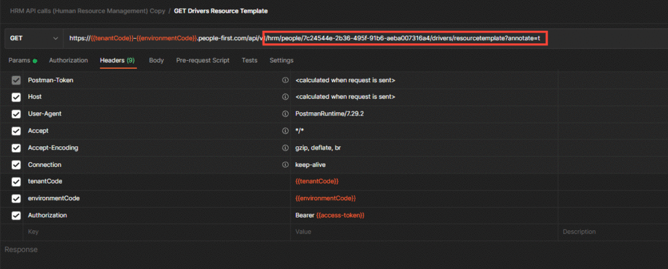
Task: Open the Tests tab
Action: (249, 61)
